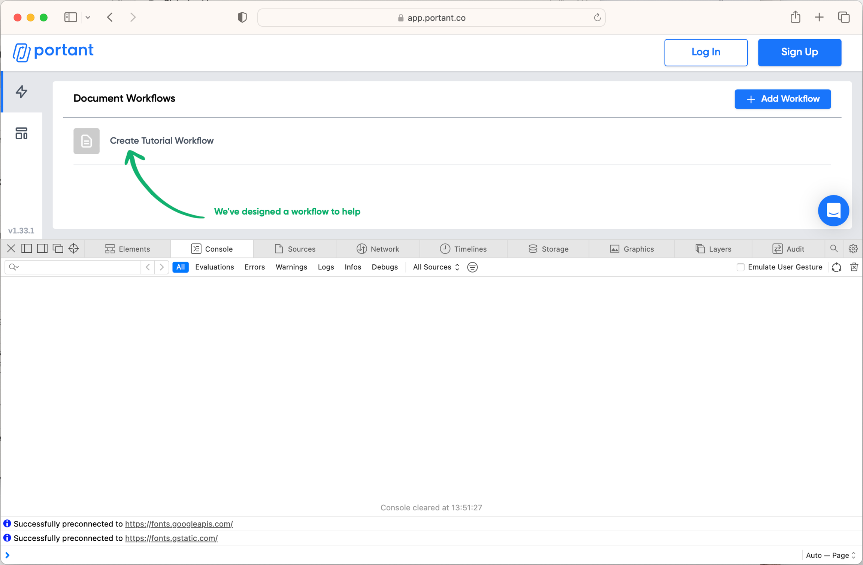Enable Emulate User Gesture checkbox
The image size is (863, 565).
click(x=740, y=267)
